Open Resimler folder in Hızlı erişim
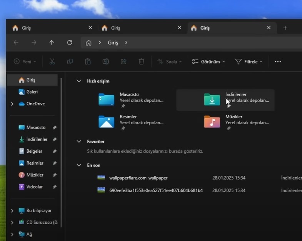This screenshot has width=302, height=241. (131, 122)
